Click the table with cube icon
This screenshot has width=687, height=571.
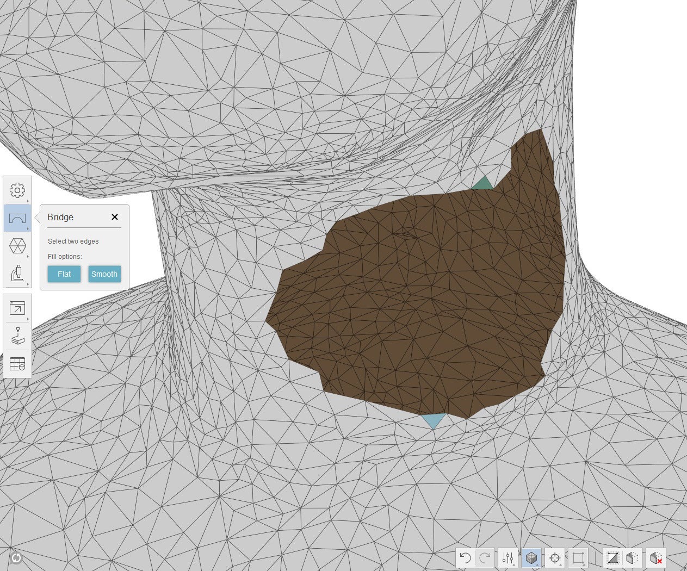point(17,364)
